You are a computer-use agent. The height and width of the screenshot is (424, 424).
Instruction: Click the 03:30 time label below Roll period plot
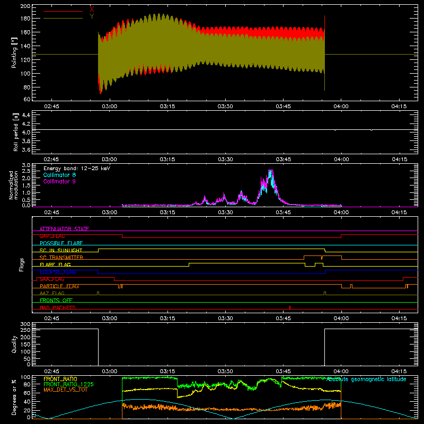[x=226, y=160]
